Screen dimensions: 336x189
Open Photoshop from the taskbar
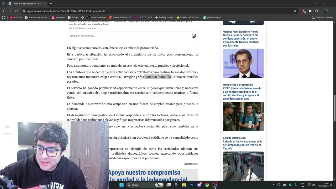pos(192,185)
